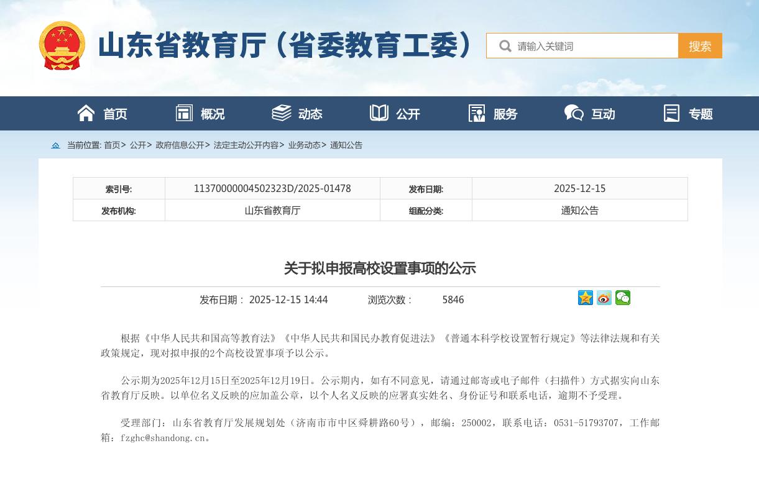The image size is (759, 484).
Task: Click article title 关于拟申报高校设置事项的公示
Action: (380, 268)
